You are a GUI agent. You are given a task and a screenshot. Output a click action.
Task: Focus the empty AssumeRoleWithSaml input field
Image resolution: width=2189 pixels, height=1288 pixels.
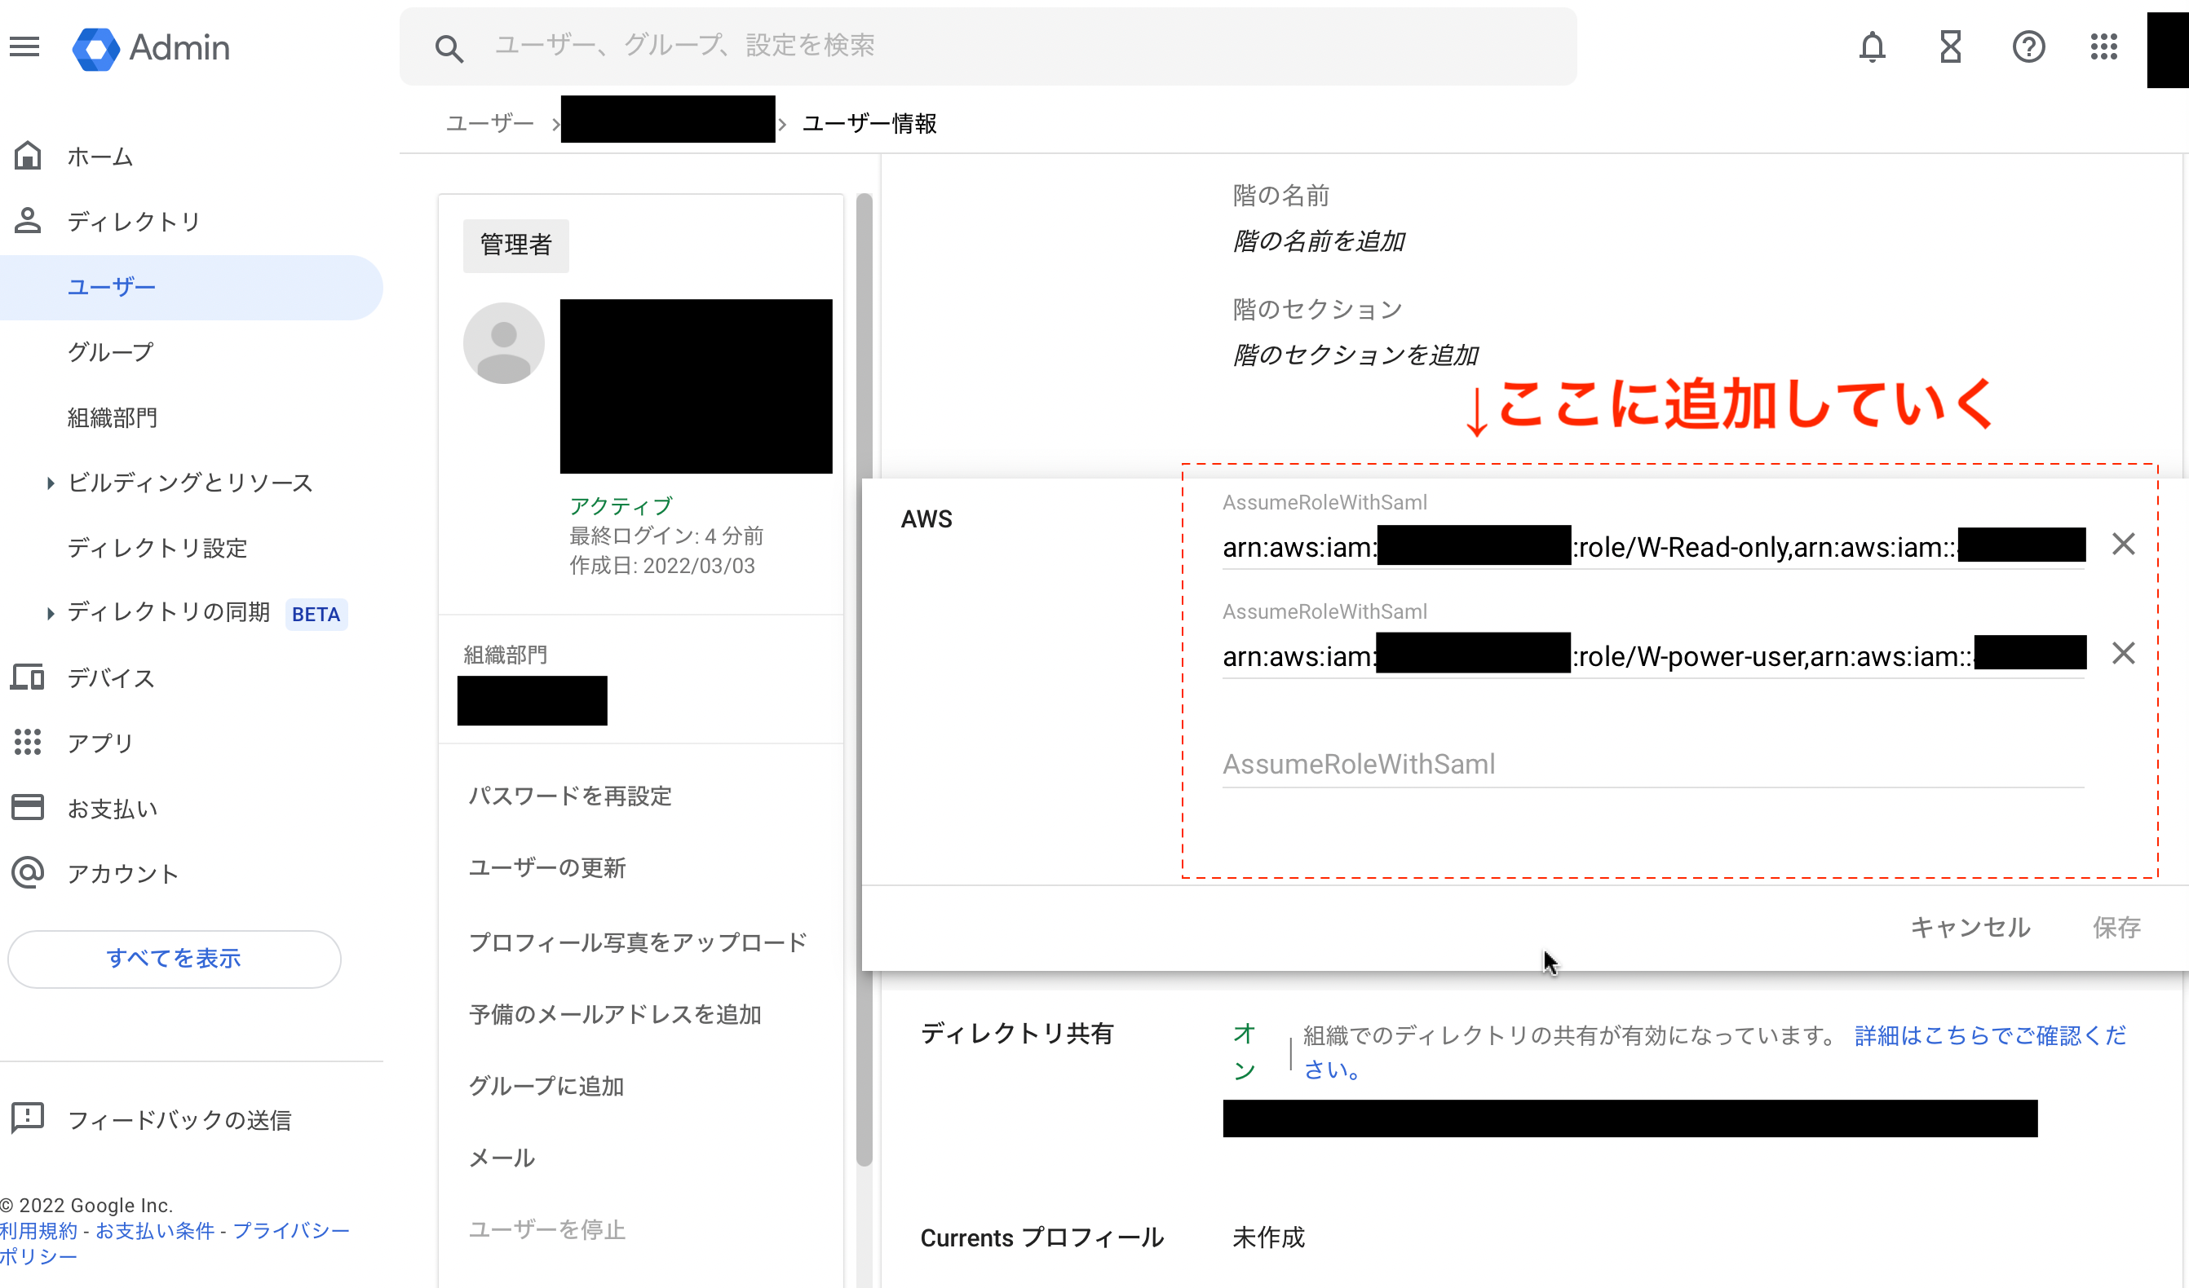click(1653, 765)
